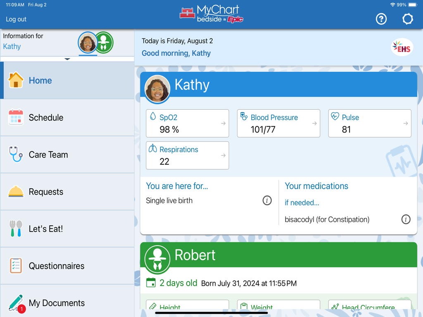Click the Questionnaires checklist icon
The width and height of the screenshot is (423, 317).
16,265
